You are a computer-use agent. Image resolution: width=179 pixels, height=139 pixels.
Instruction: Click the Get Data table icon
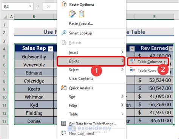(x=63, y=123)
